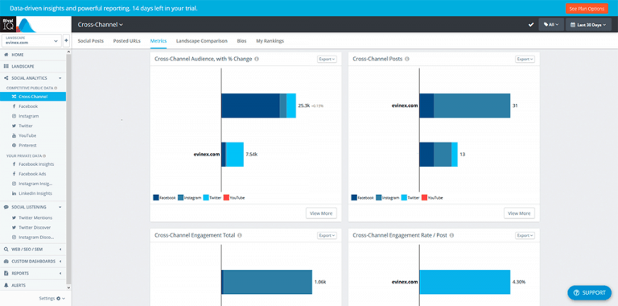Open the Last 30 Days date dropdown

[588, 24]
